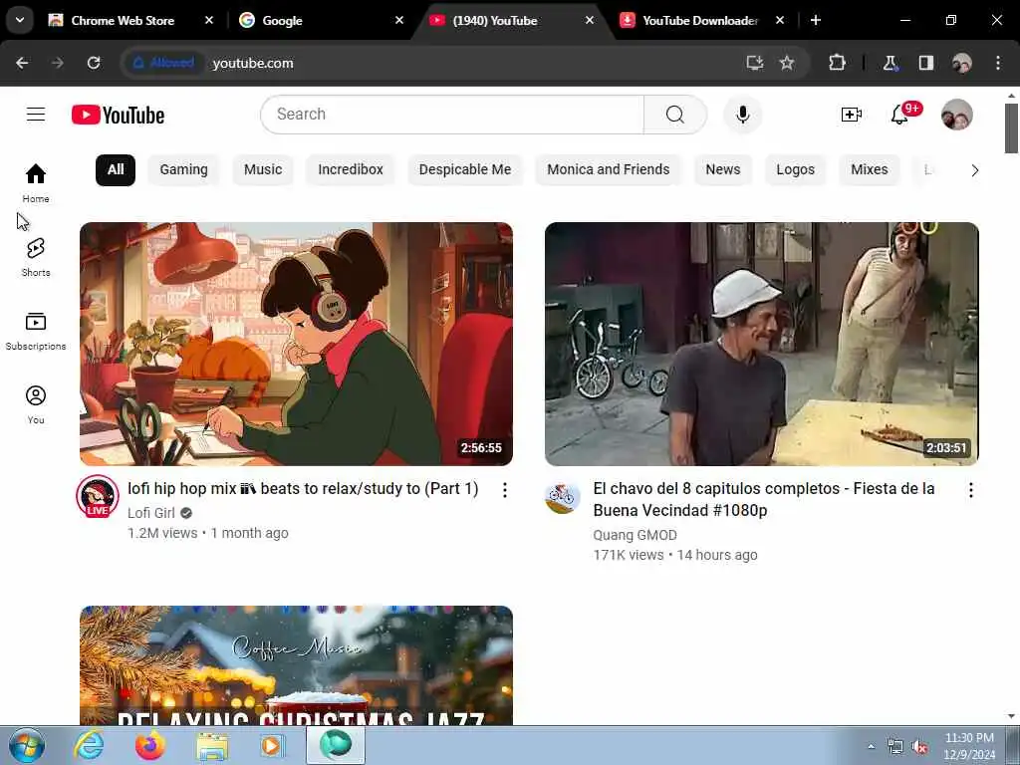Open the Quang GMOD channel name link
1020x765 pixels.
[635, 535]
